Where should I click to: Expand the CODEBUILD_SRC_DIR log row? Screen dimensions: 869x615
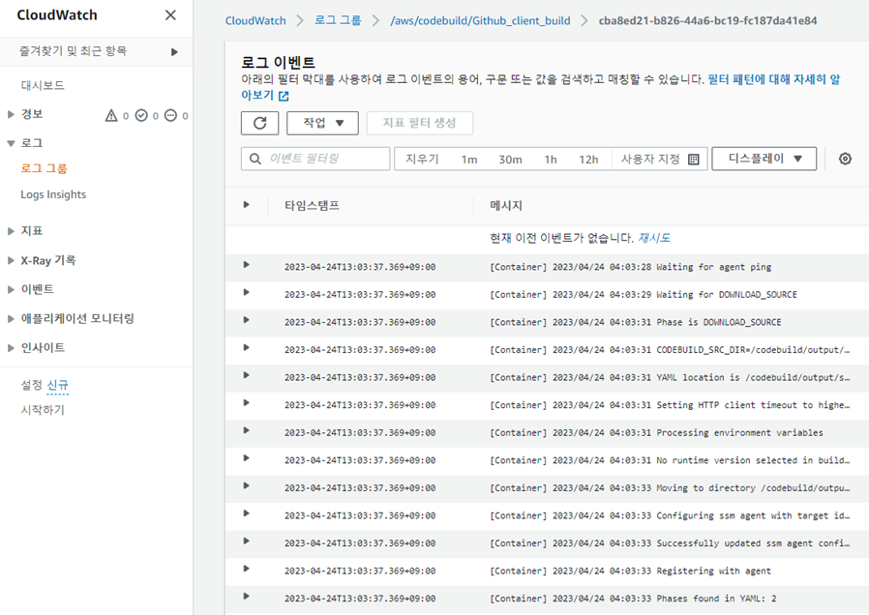(247, 348)
